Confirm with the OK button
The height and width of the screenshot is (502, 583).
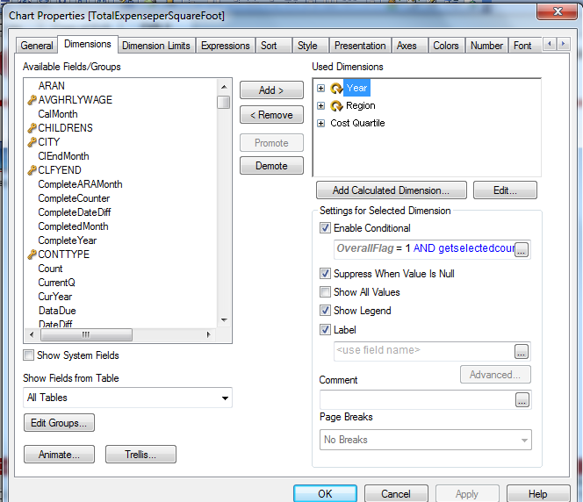tap(325, 494)
